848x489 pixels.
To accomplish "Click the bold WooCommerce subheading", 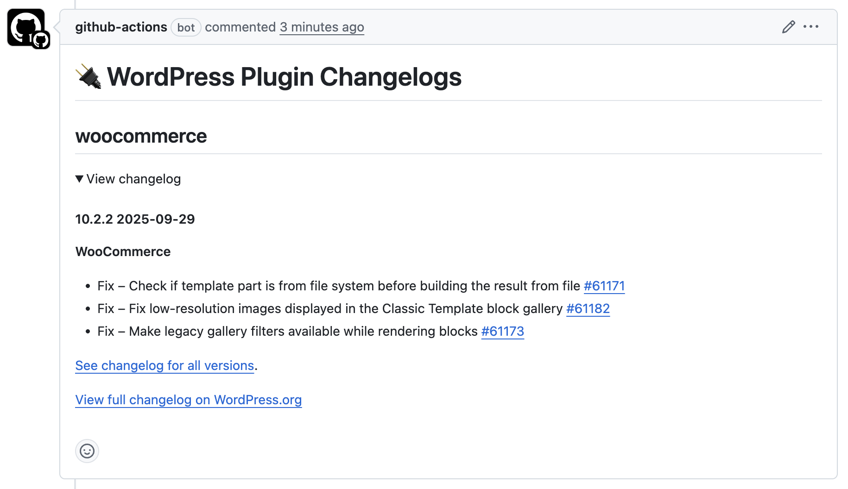I will tap(123, 251).
